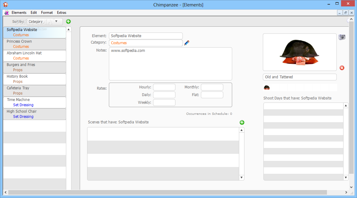Viewport: 357px width, 198px height.
Task: Click the camera icon to add photo
Action: coord(342,37)
